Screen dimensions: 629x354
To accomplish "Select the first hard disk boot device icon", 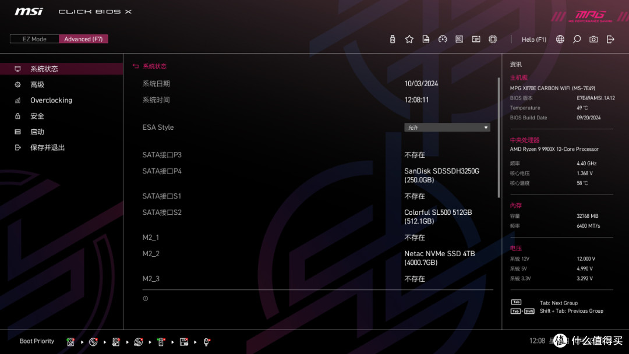I will (70, 342).
